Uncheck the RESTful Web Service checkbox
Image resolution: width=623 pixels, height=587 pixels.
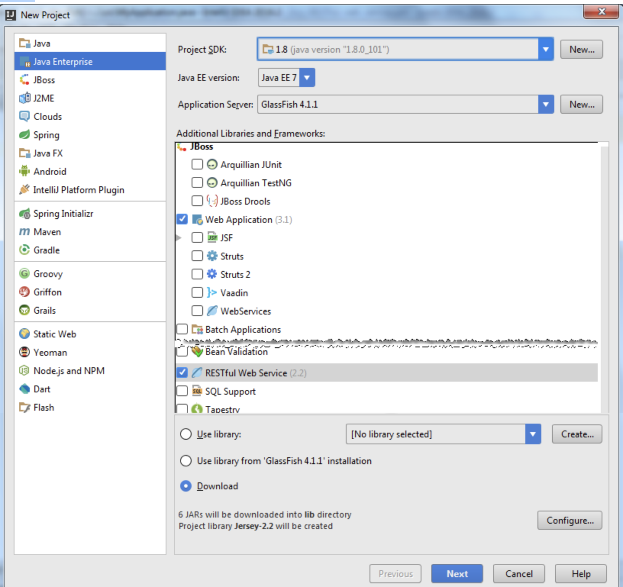pos(182,373)
